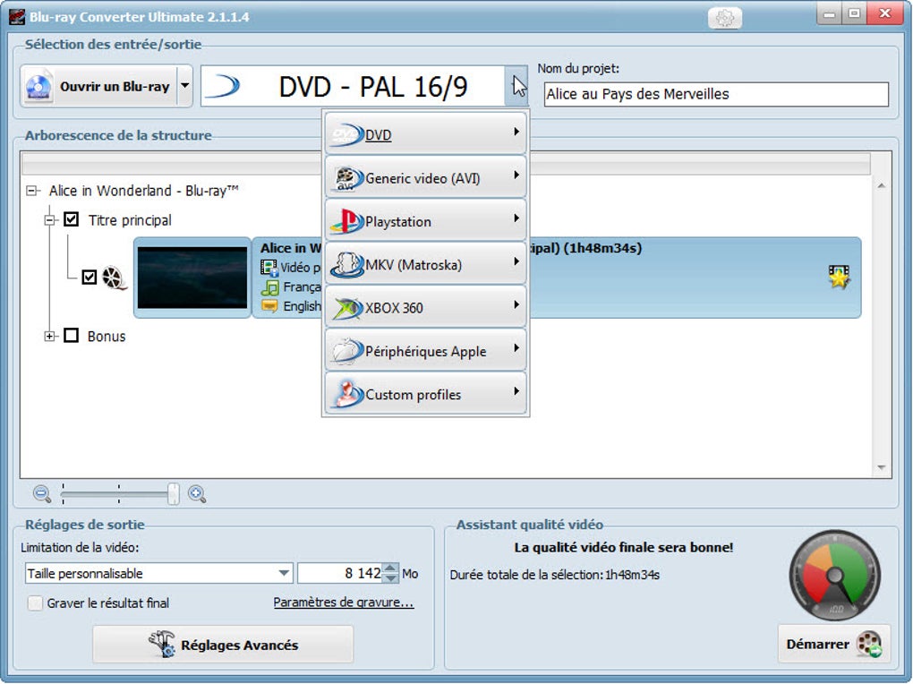Open the DVD submenu
Viewport: 913px width, 684px height.
tap(426, 134)
